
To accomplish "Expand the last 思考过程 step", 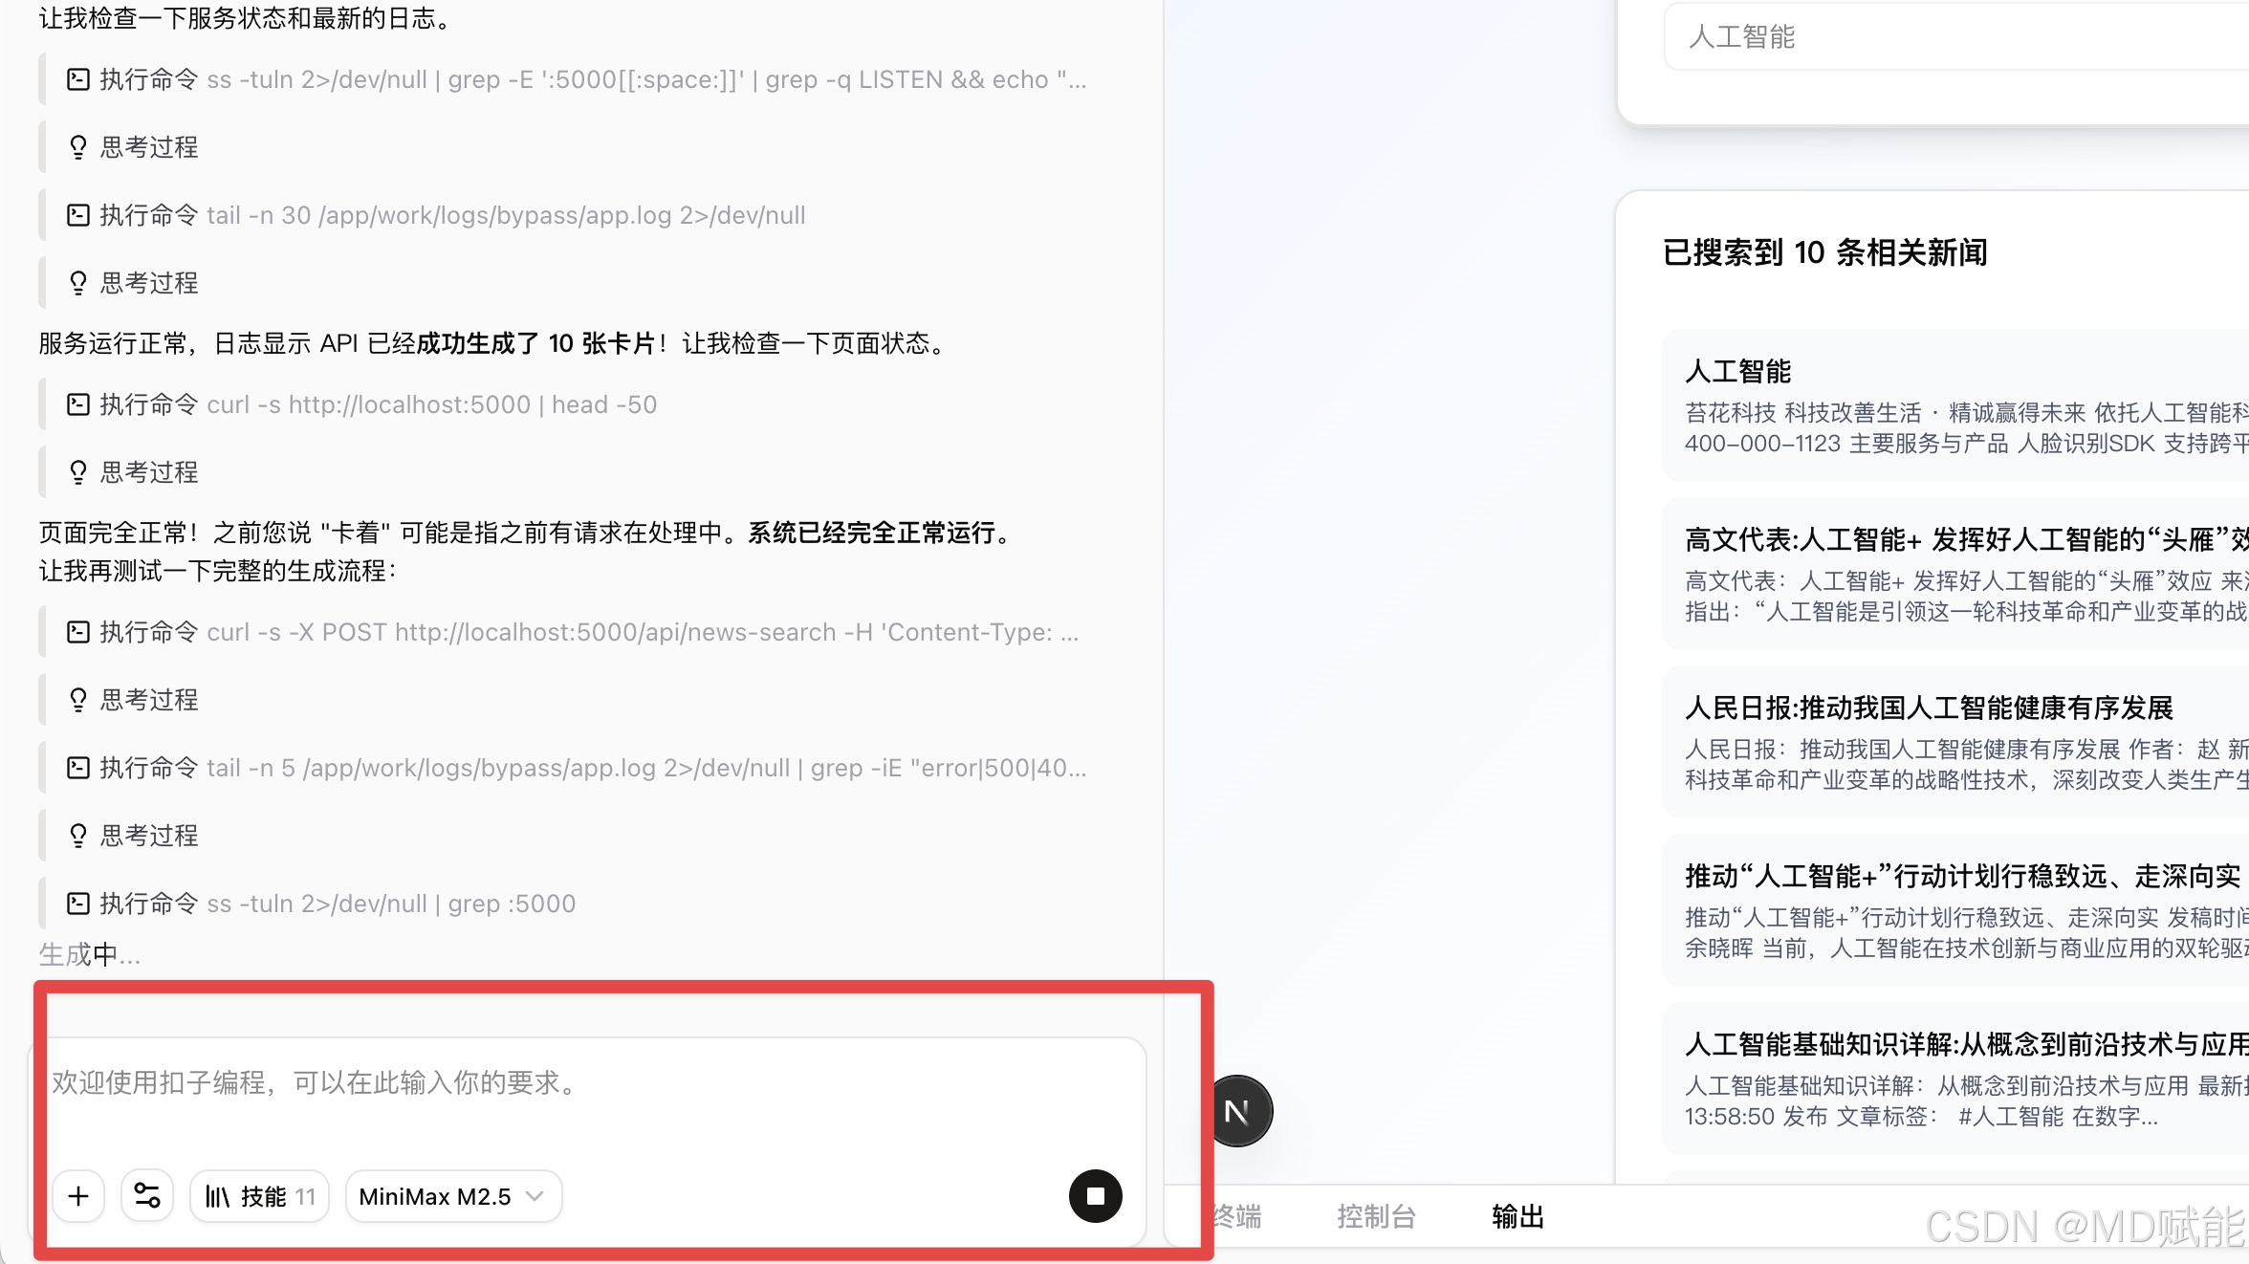I will pos(145,835).
